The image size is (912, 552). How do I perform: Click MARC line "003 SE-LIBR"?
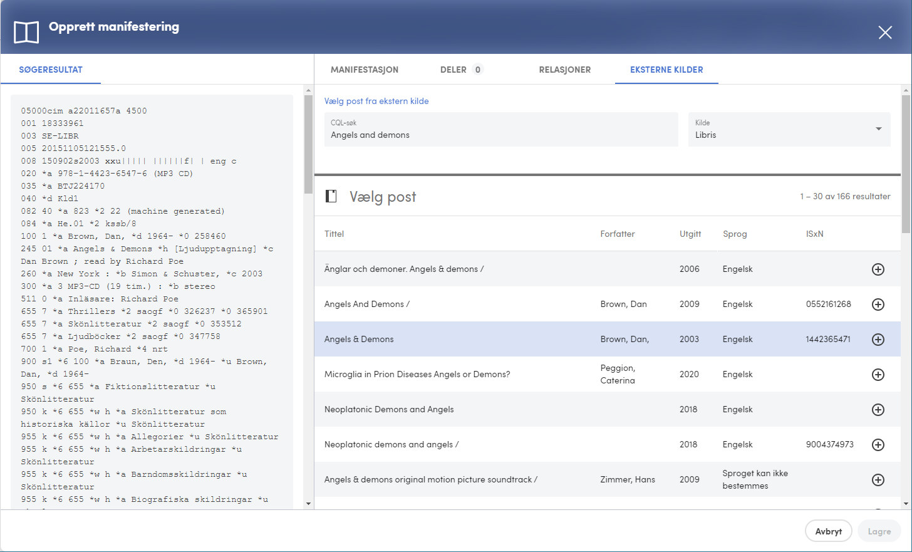coord(50,136)
